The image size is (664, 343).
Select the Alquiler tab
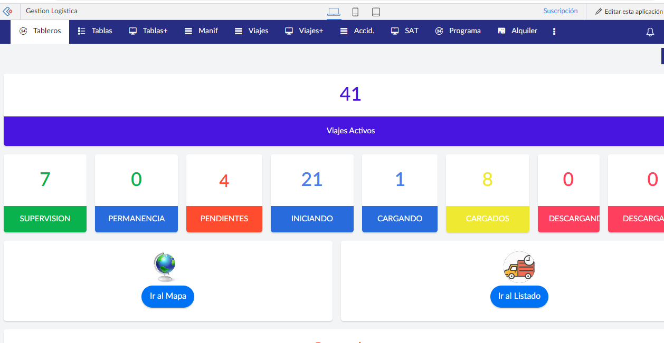tap(517, 31)
